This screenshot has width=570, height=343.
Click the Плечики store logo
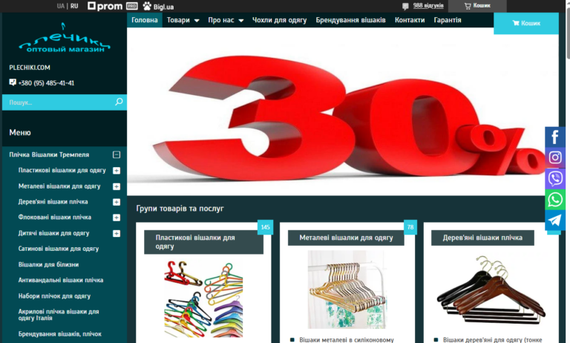click(65, 38)
